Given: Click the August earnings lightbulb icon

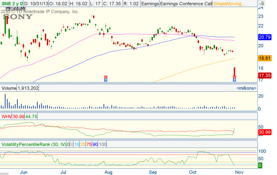Looking at the screenshot, I should (105, 80).
